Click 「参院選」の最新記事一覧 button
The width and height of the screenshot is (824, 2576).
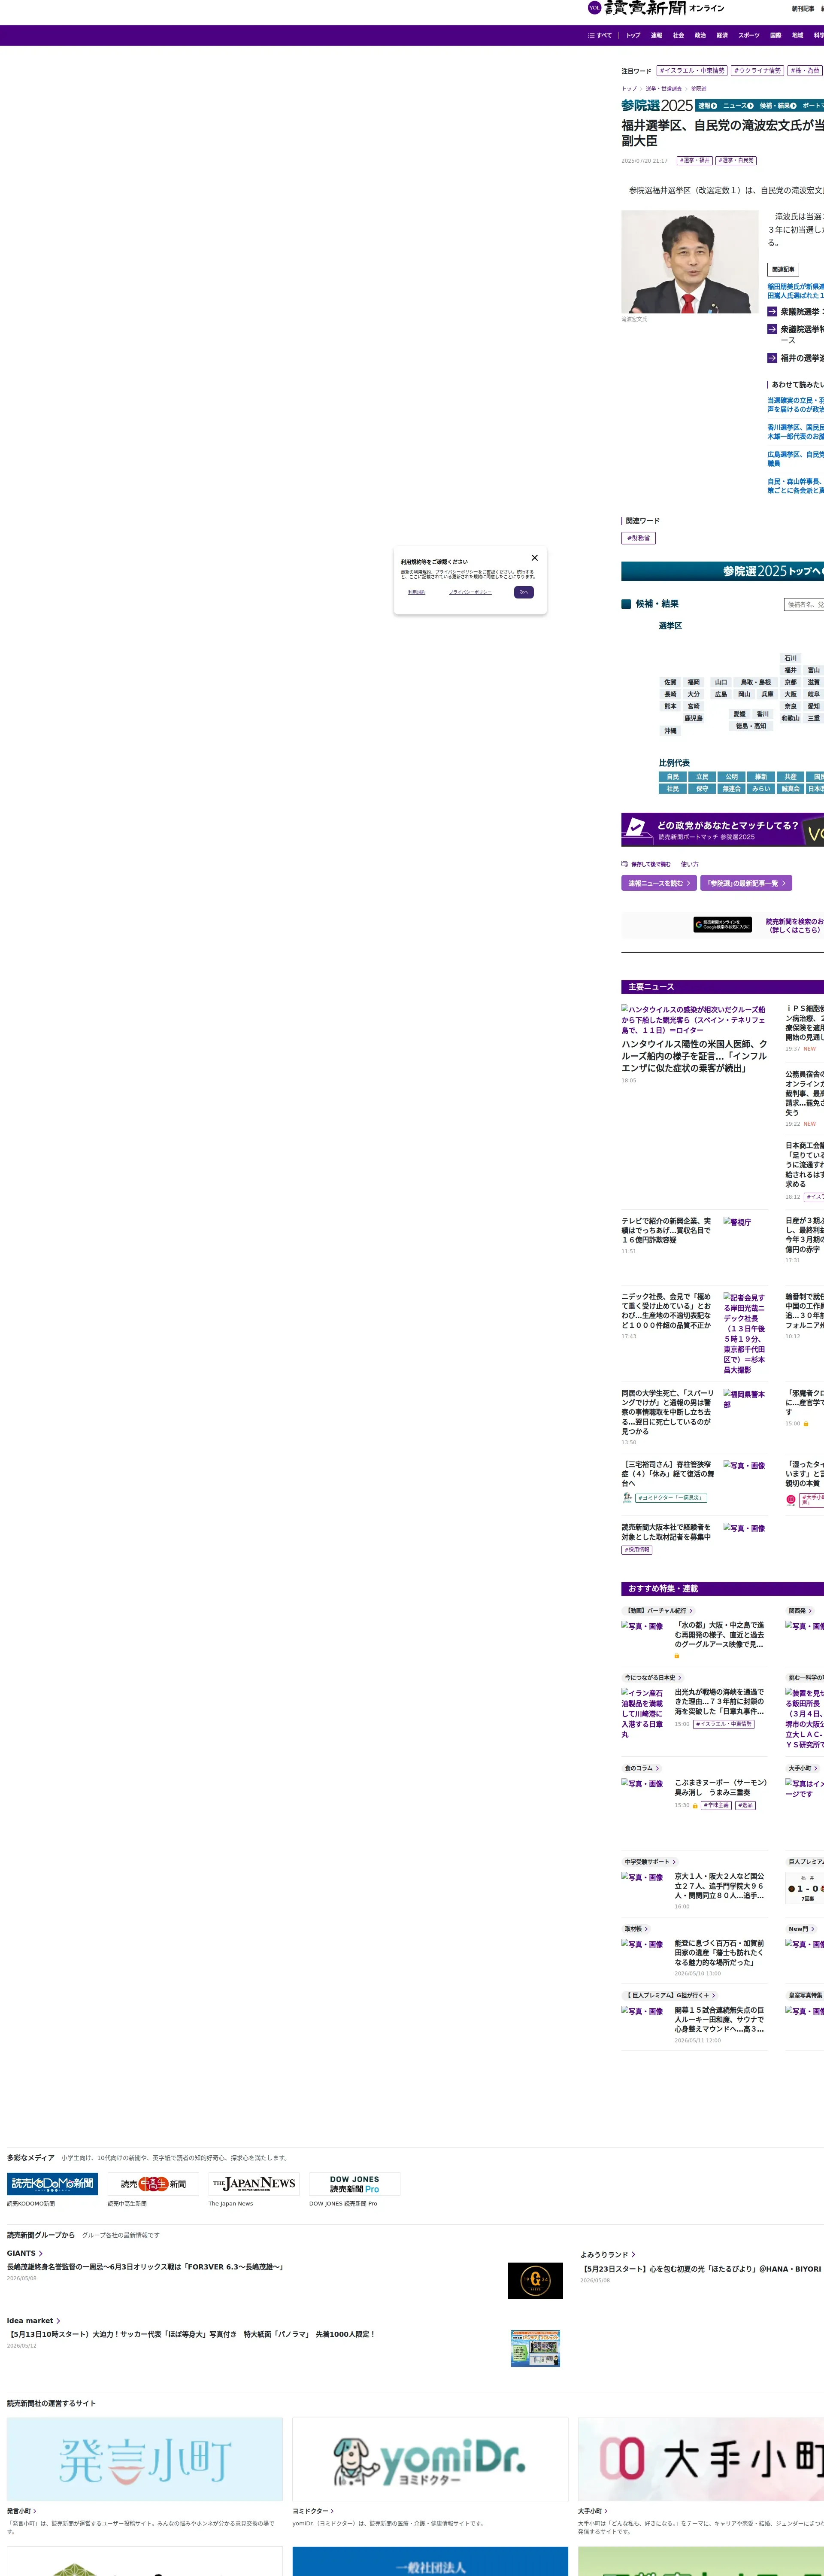pyautogui.click(x=746, y=884)
